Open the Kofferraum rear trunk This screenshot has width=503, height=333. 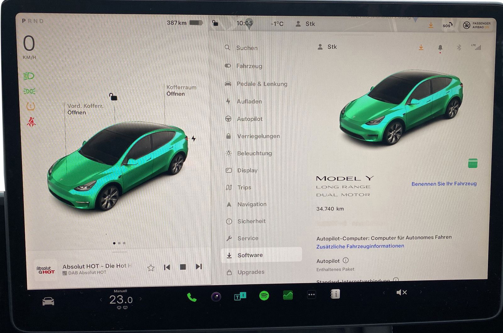point(181,90)
